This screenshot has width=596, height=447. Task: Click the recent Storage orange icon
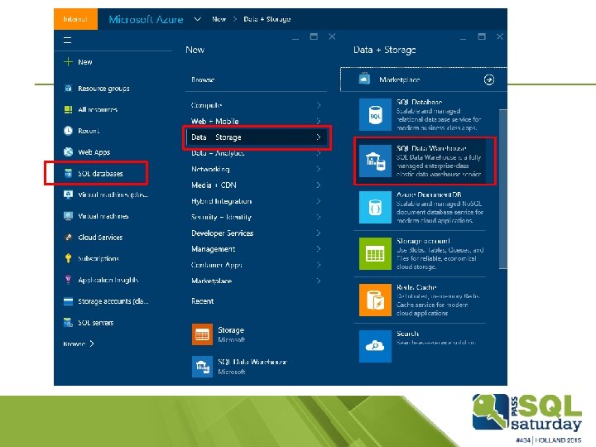202,334
